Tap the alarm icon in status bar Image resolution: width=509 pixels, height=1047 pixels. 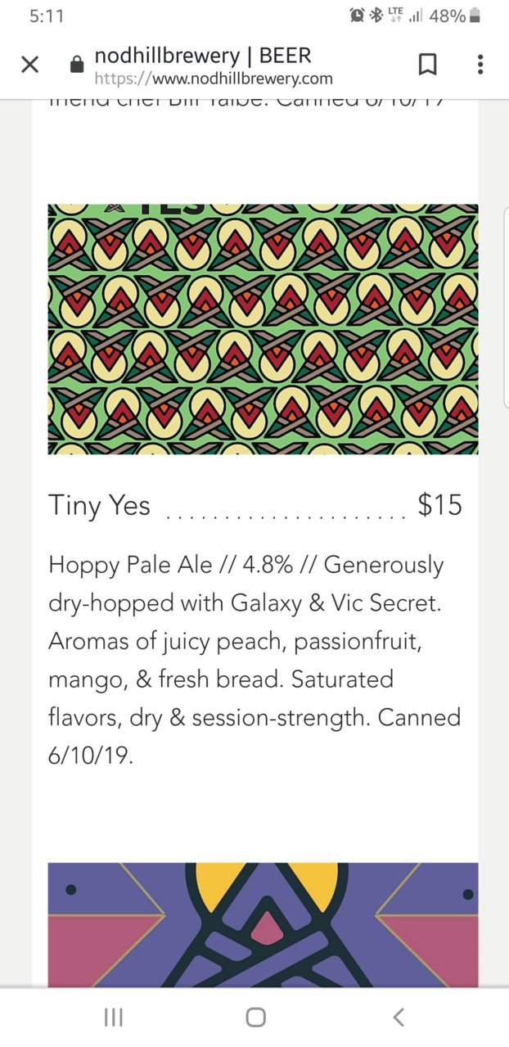coord(357,16)
